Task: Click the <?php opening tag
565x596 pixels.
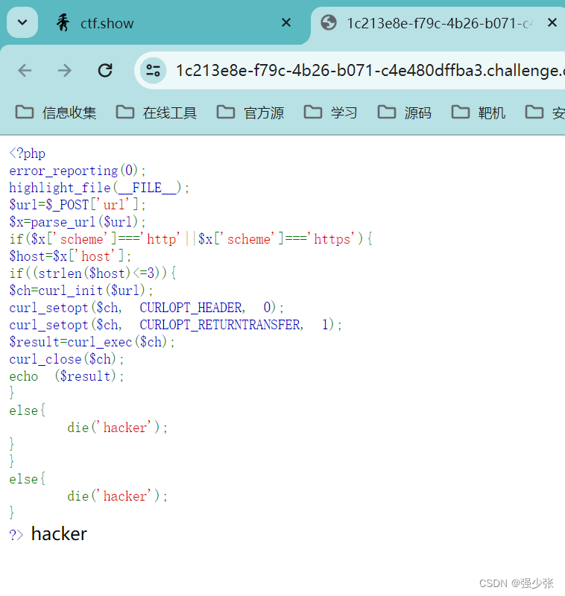Action: coord(28,153)
